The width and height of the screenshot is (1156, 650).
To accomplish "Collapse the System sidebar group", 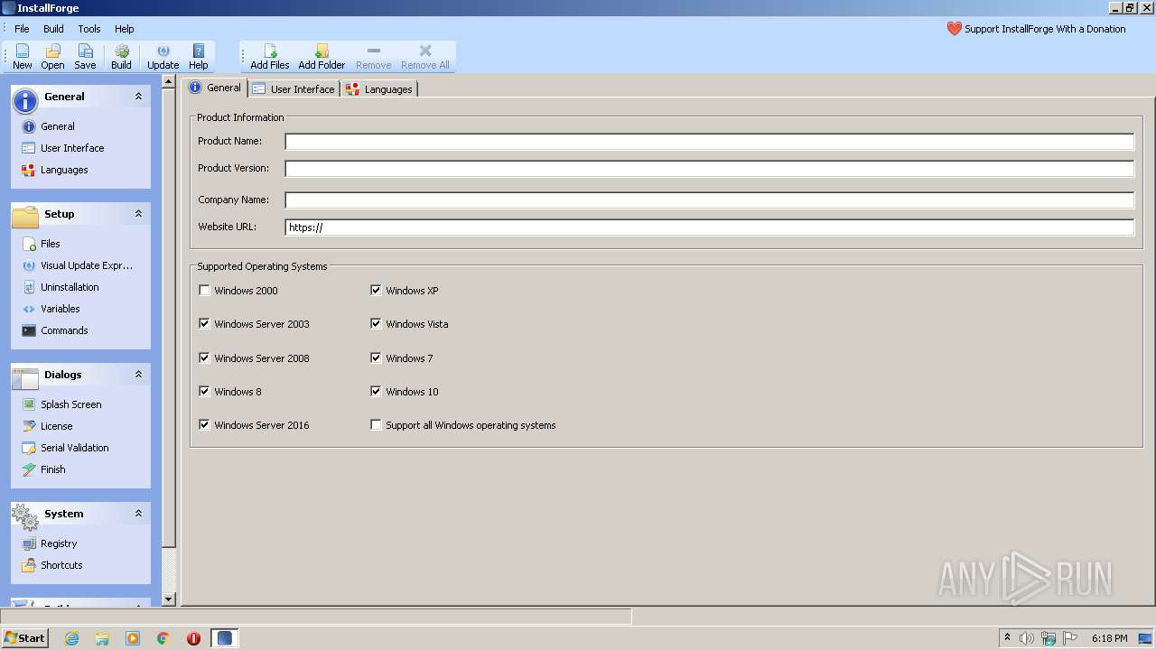I will 138,514.
